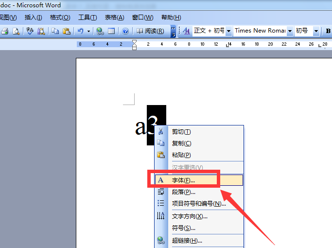
Task: Click the letter A font icon in context menu
Action: point(161,180)
